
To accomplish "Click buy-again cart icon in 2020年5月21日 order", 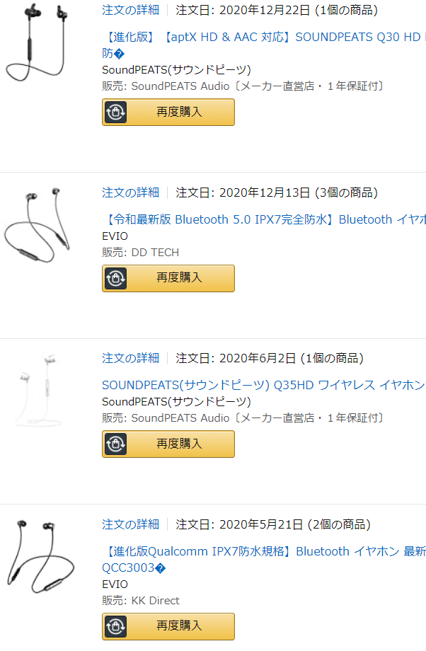I will click(x=115, y=626).
